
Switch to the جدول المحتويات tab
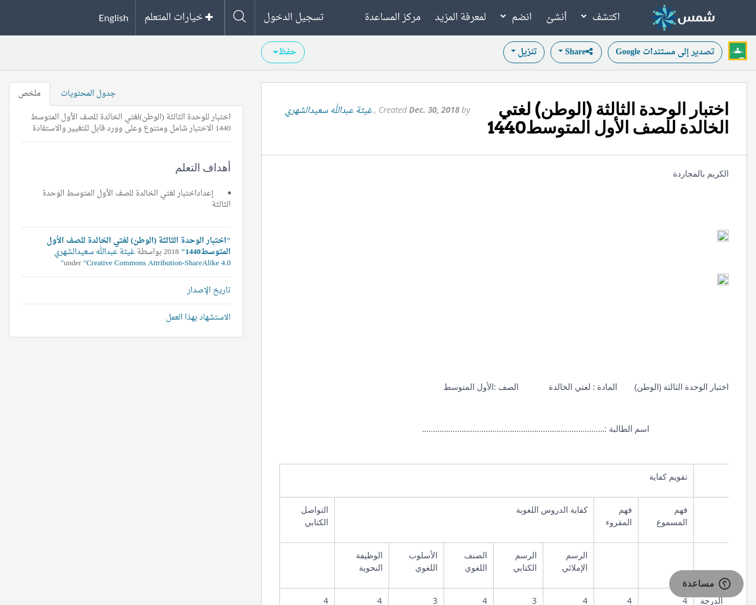[88, 93]
